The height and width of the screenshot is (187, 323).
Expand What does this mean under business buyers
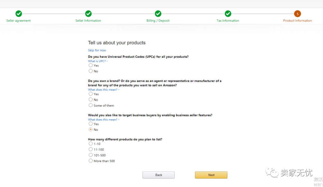pyautogui.click(x=103, y=120)
